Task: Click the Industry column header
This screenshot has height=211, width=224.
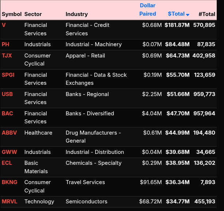Action: click(x=77, y=14)
